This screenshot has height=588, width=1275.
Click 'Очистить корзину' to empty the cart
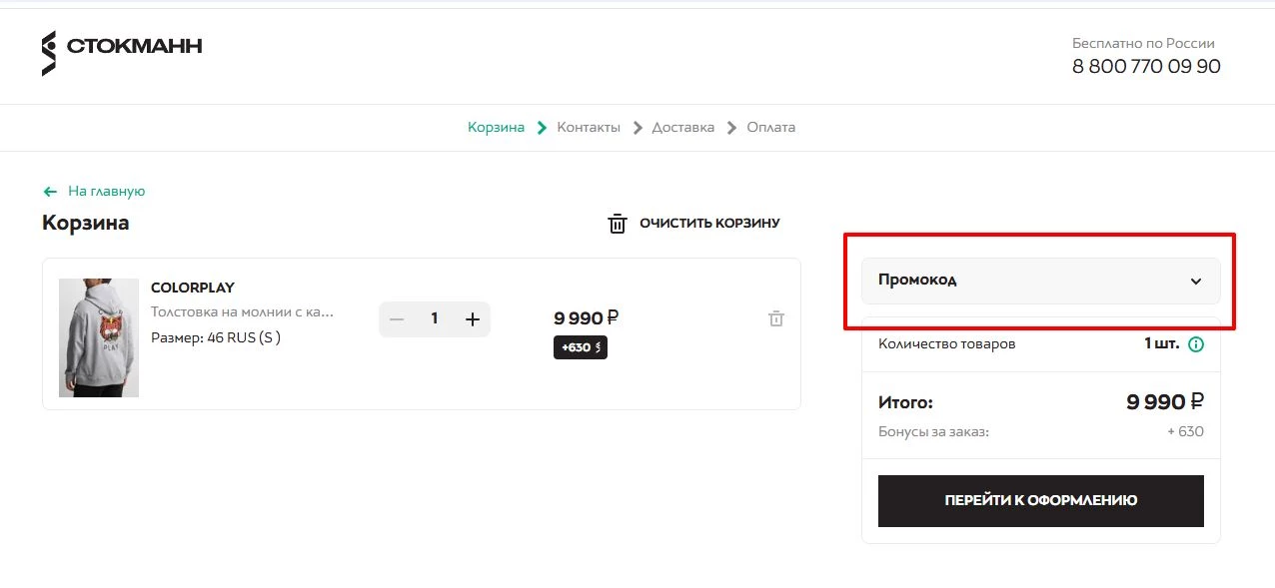[x=709, y=223]
